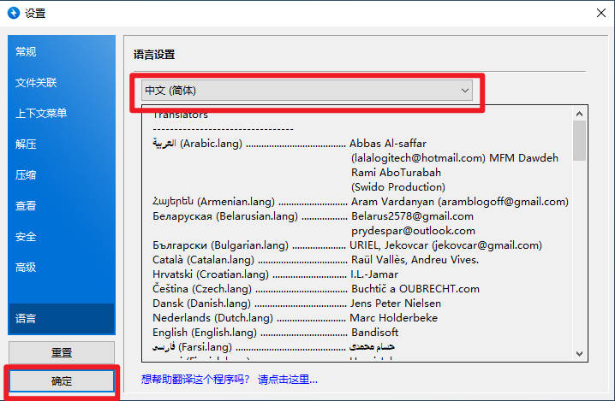Viewport: 615px width, 401px height.
Task: Go to the 解压 settings
Action: point(26,144)
